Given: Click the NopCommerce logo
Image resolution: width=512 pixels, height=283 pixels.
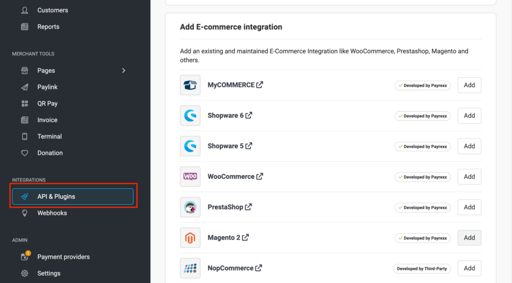Looking at the screenshot, I should pos(190,269).
